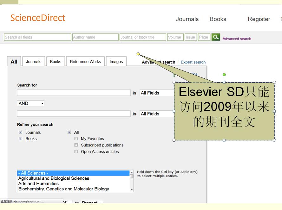Image resolution: width=282 pixels, height=210 pixels.
Task: Click the first Search for text box
Action: click(74, 93)
